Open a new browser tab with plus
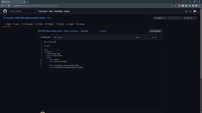 [28, 2]
